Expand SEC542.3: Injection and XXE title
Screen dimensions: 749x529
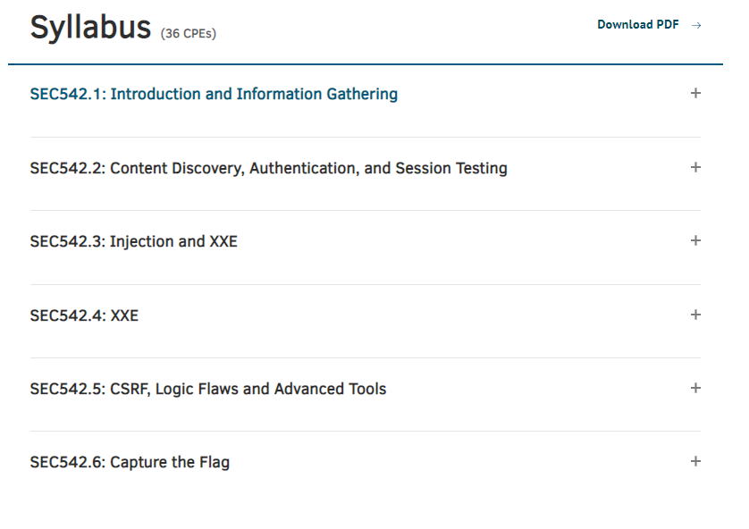coord(133,241)
